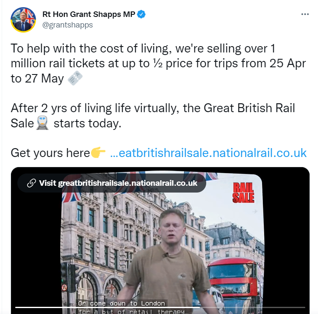Go to the @grantshapps handle

(x=67, y=25)
